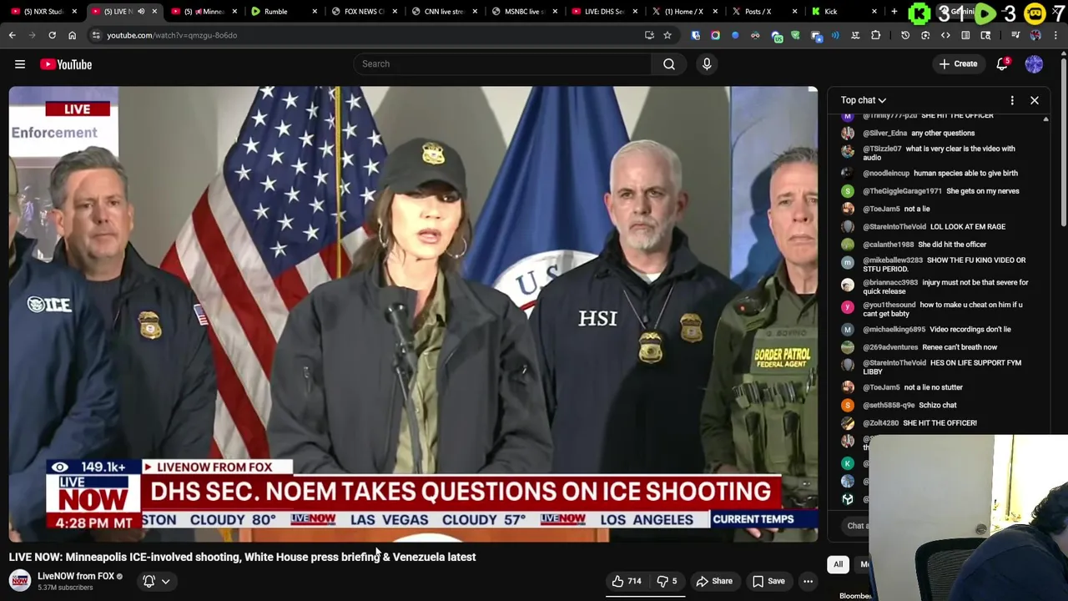Click the @briannacc3983 chat message

[940, 287]
